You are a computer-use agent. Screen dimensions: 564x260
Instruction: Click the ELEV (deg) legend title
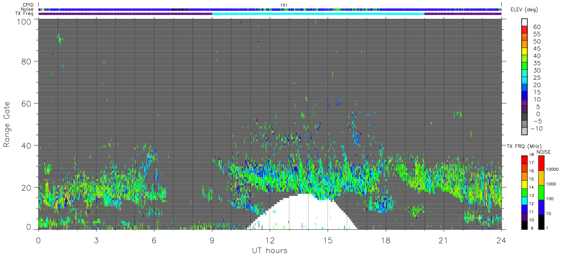coord(525,10)
